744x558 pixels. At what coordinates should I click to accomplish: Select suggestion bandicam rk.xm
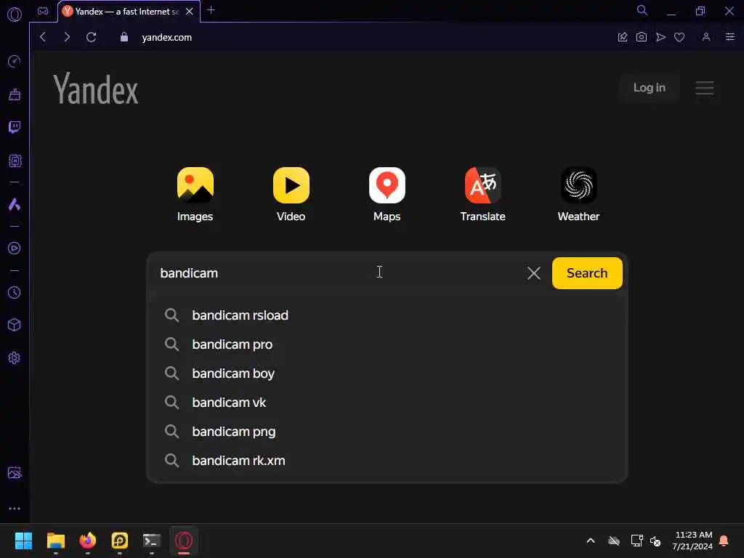coord(387,460)
